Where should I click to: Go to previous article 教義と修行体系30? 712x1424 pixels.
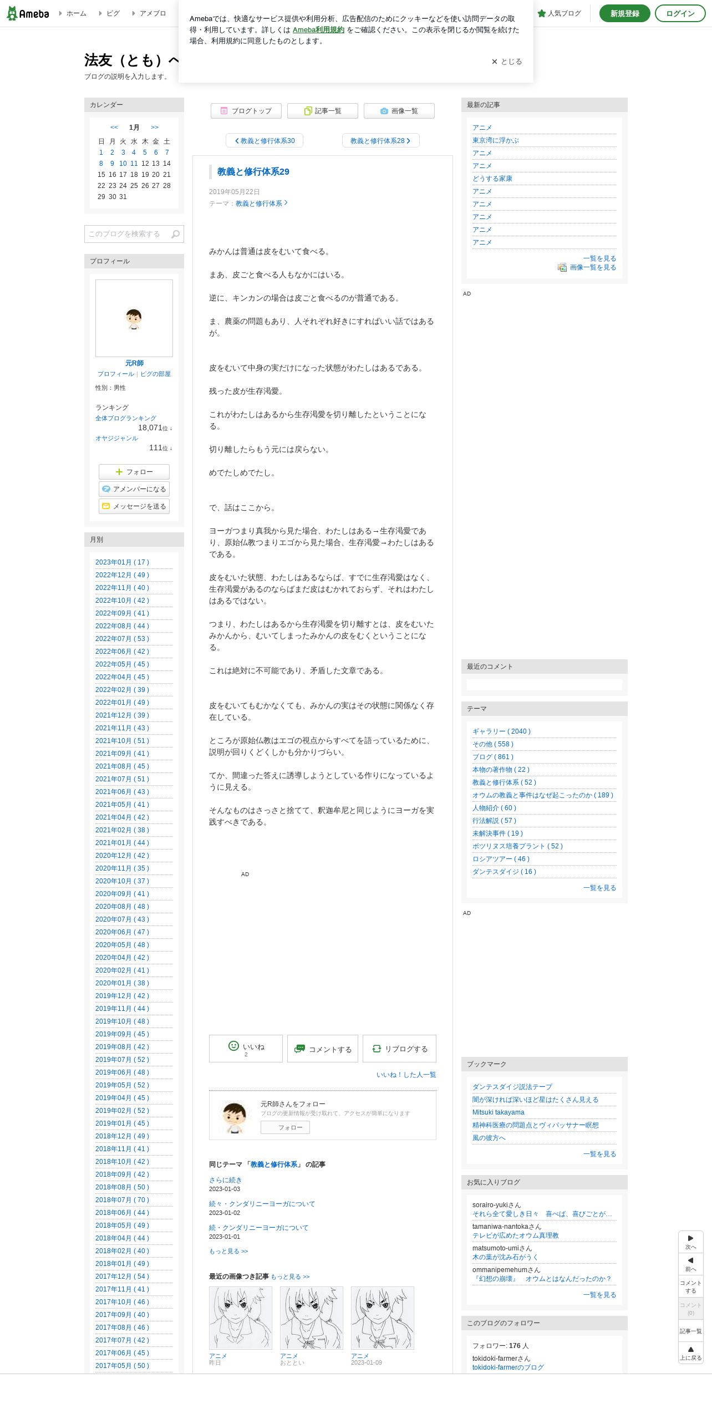[265, 141]
